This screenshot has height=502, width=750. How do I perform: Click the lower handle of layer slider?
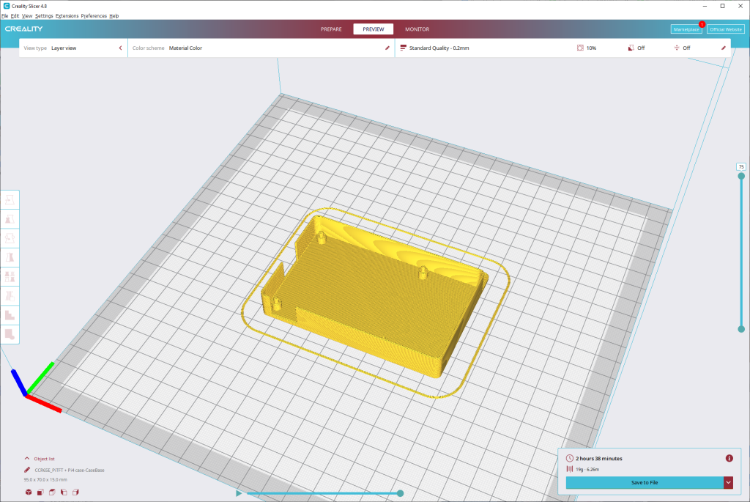click(741, 329)
